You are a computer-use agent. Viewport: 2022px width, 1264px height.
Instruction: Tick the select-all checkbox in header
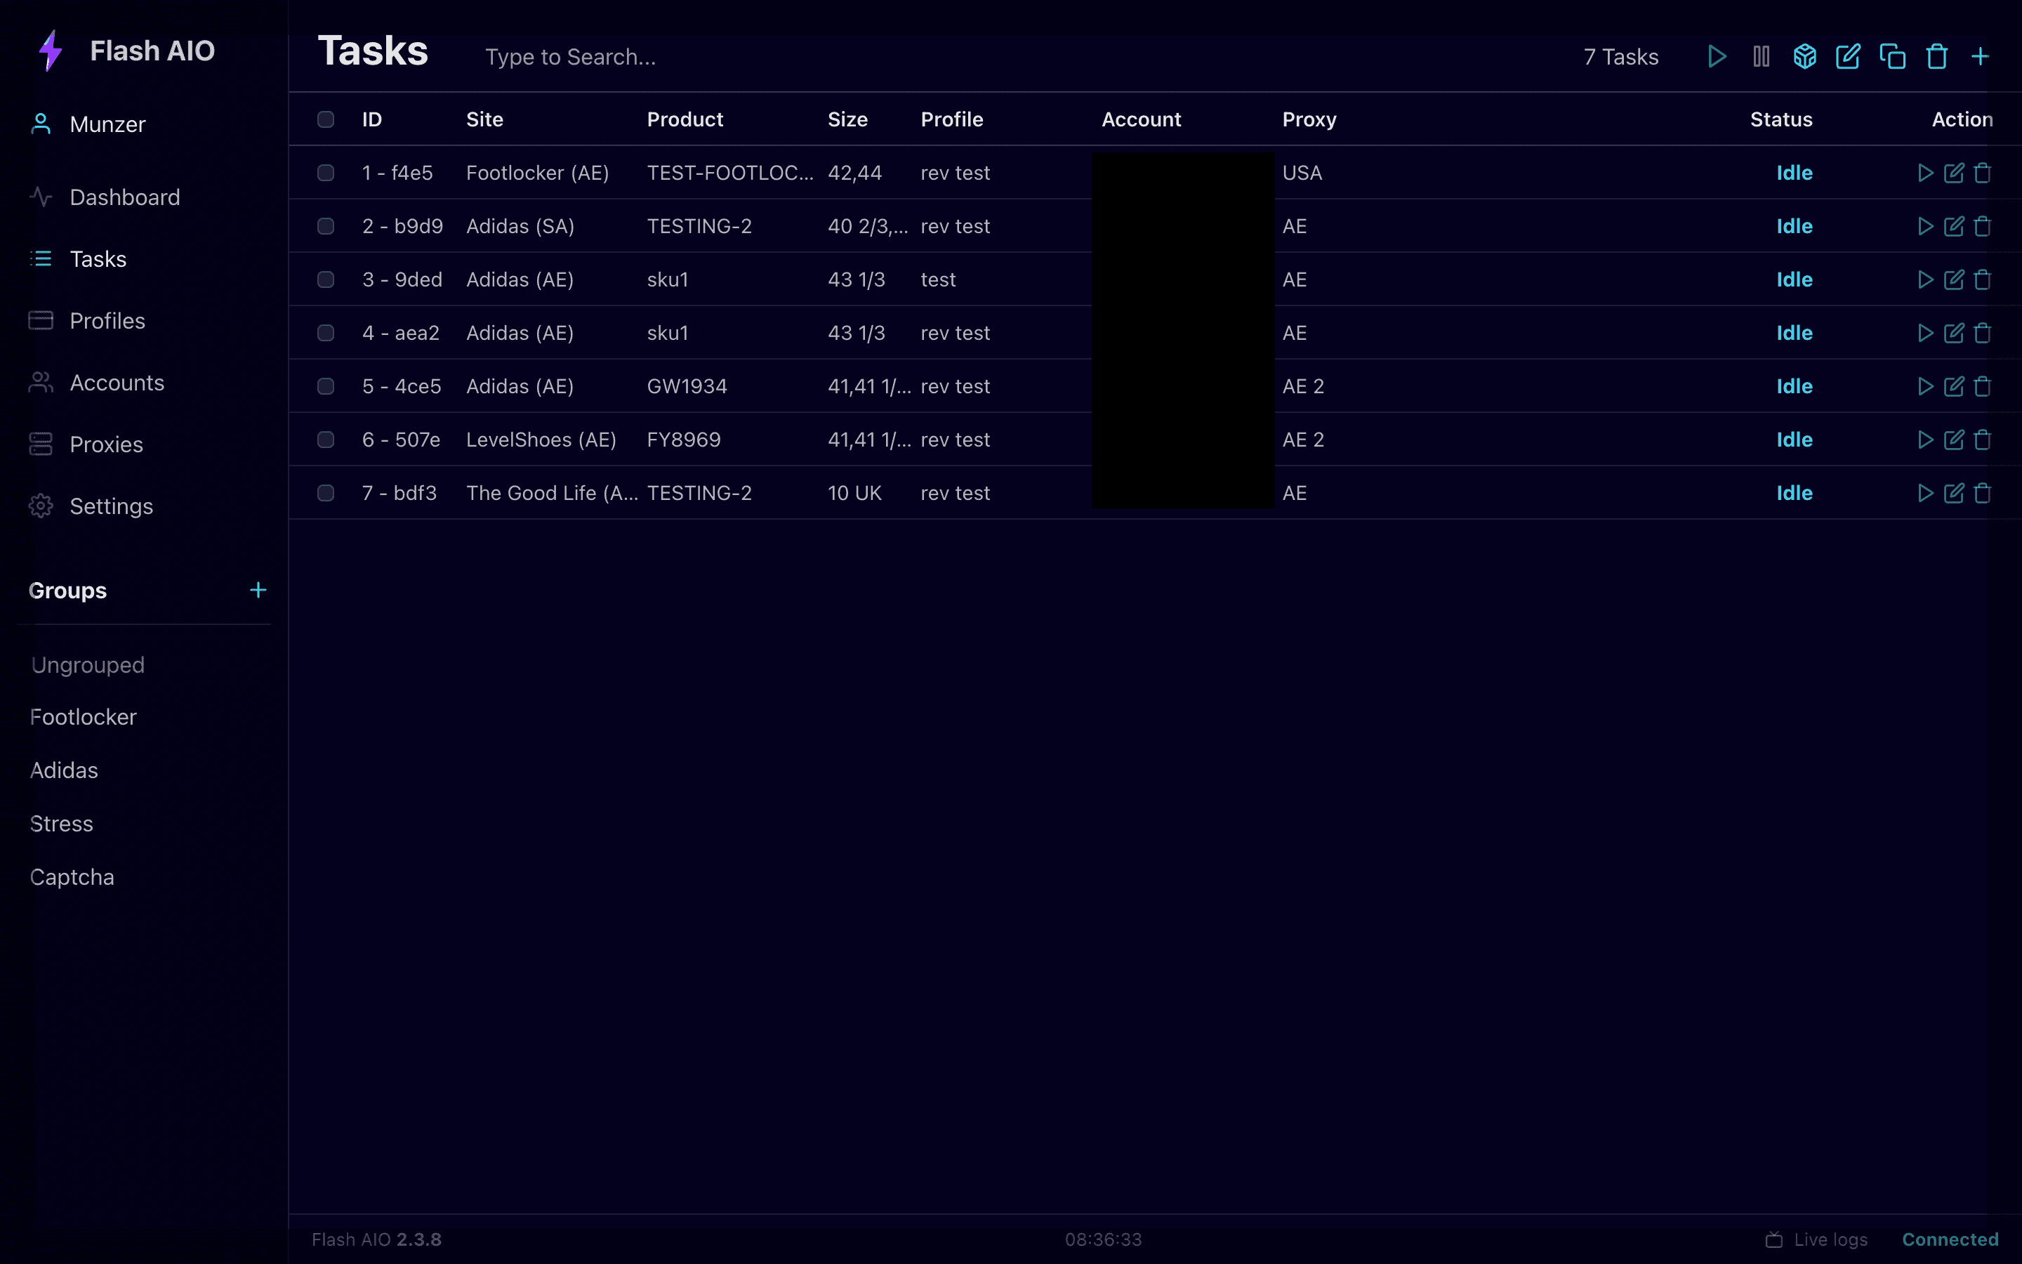[326, 119]
